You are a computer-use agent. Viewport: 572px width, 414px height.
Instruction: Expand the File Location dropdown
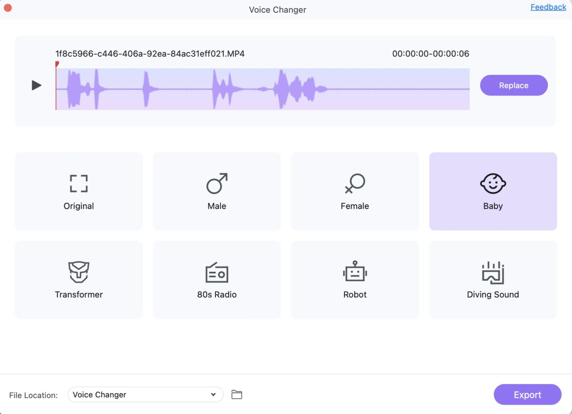coord(145,394)
